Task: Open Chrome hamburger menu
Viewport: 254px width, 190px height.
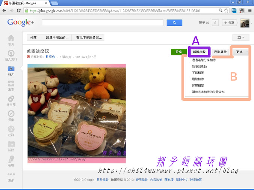Action: [x=250, y=10]
